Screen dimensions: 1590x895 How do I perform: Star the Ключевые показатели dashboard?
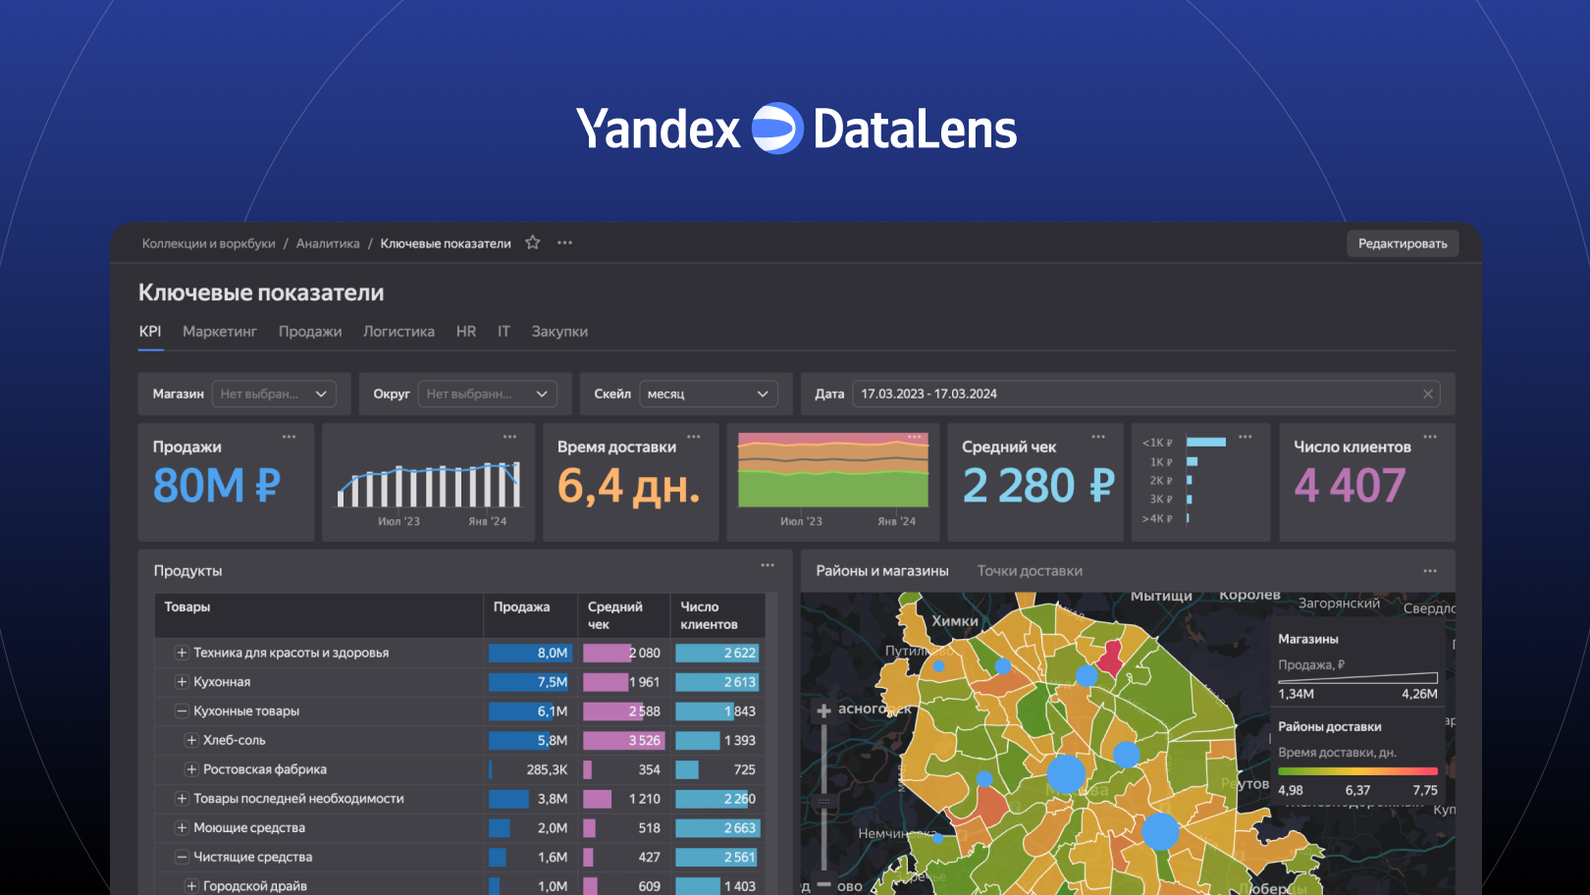point(531,242)
